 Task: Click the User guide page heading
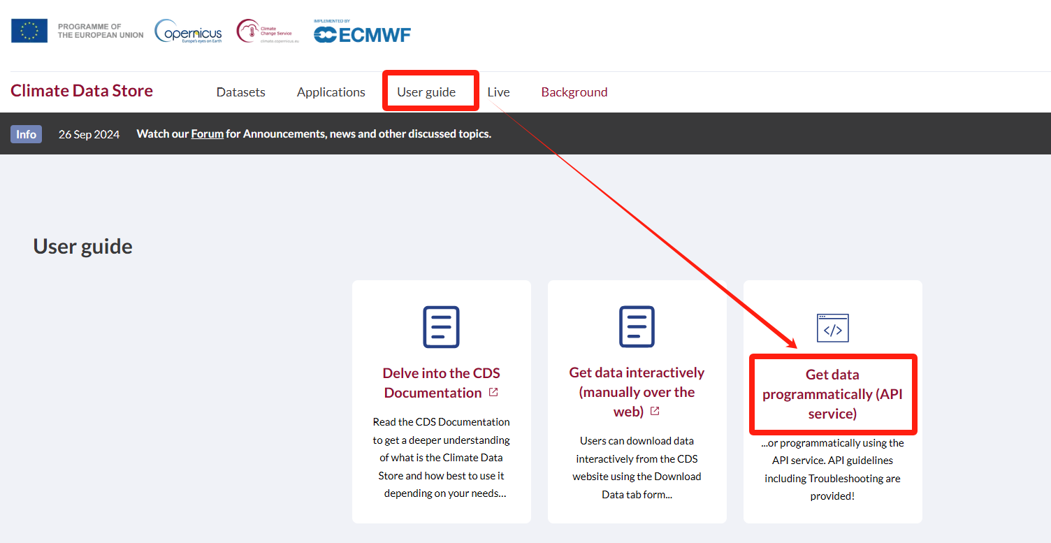click(82, 246)
